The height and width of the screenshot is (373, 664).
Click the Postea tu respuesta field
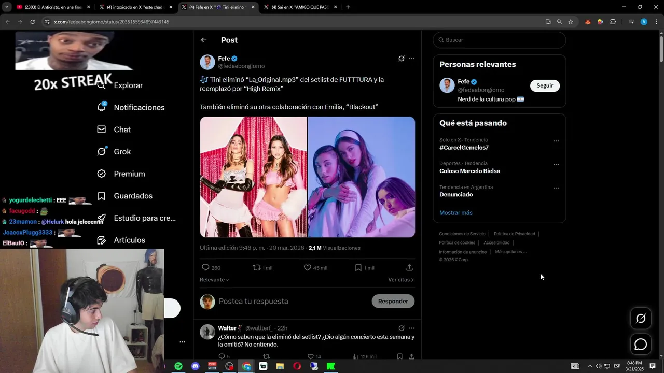292,301
